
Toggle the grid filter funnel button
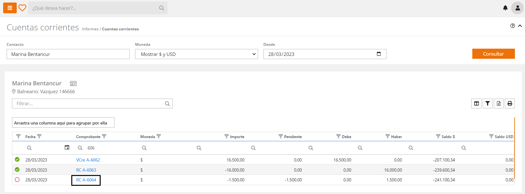pos(487,104)
